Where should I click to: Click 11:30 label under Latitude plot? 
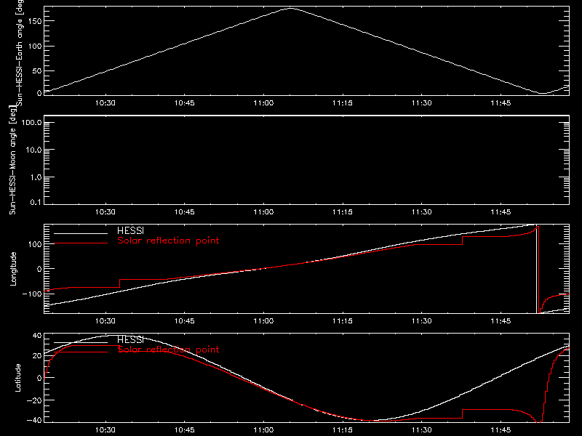coord(422,430)
